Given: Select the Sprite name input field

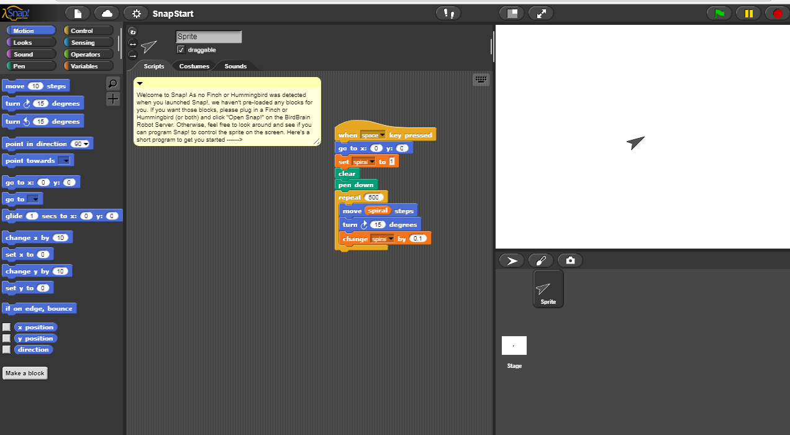Looking at the screenshot, I should pos(208,36).
